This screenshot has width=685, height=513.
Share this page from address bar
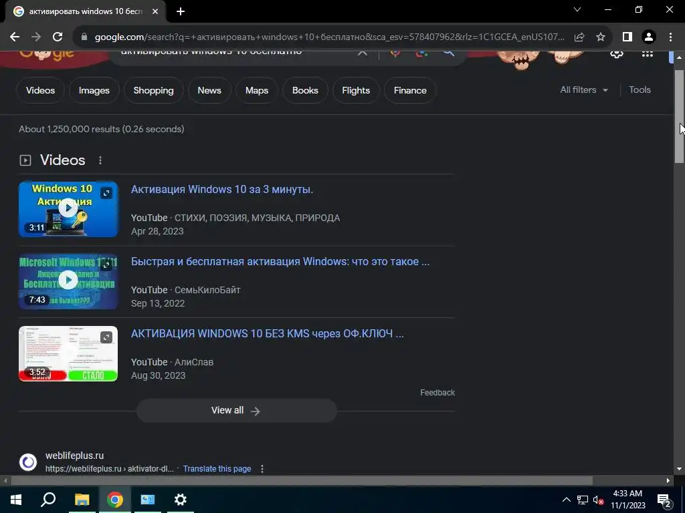click(x=579, y=37)
